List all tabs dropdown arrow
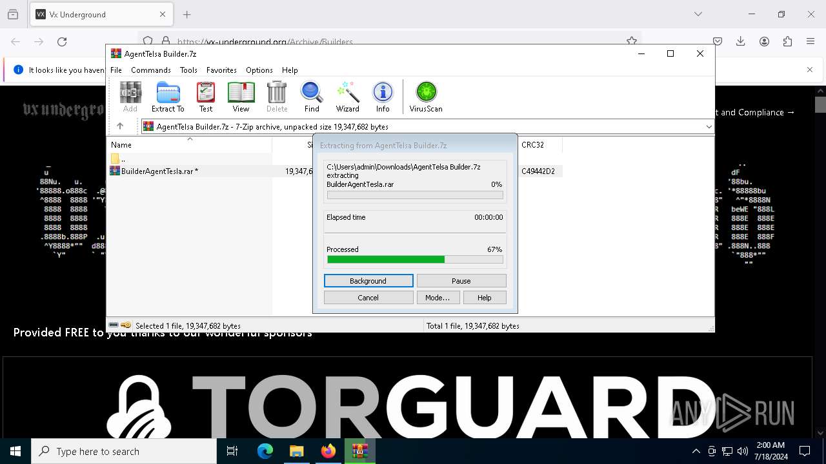 point(698,14)
